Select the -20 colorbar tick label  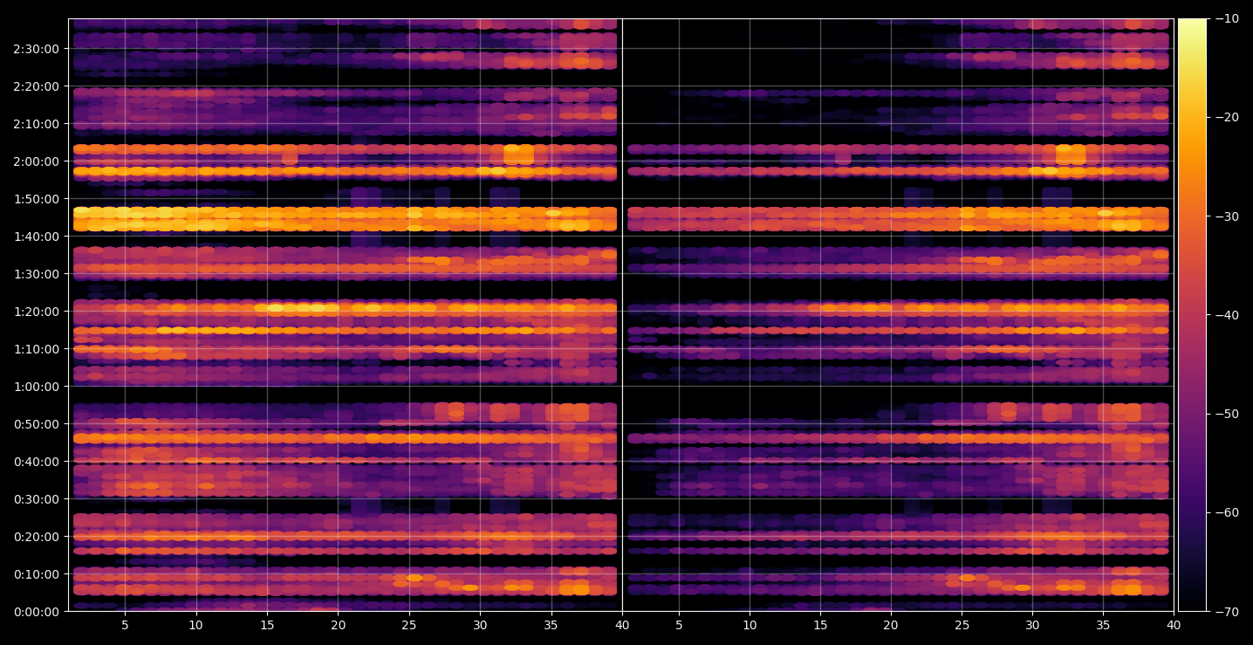[1225, 117]
